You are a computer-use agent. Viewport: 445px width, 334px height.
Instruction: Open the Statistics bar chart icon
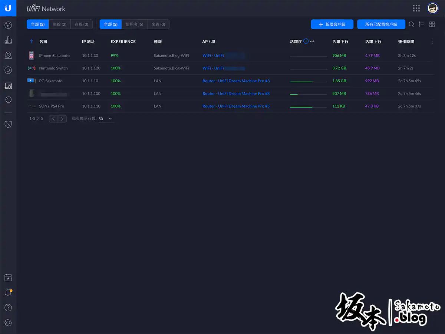8,40
